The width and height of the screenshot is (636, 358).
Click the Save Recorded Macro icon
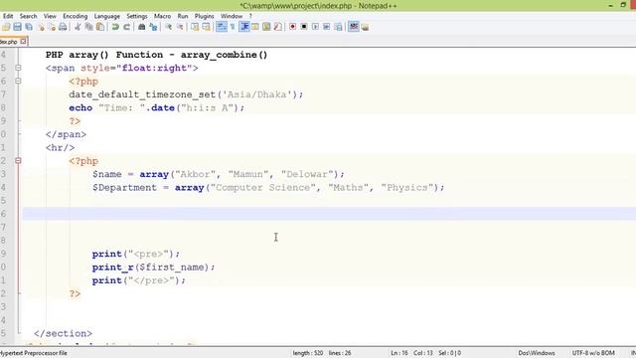[x=338, y=27]
